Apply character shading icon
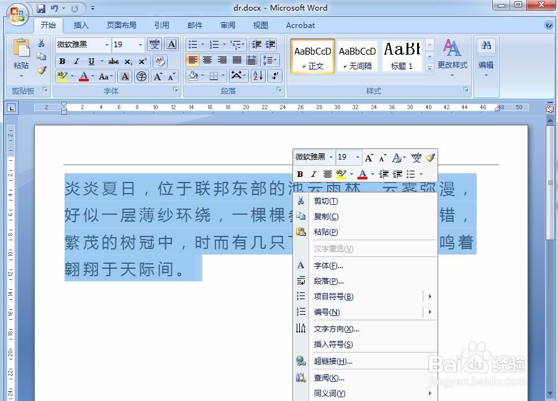The image size is (558, 401). [x=125, y=76]
